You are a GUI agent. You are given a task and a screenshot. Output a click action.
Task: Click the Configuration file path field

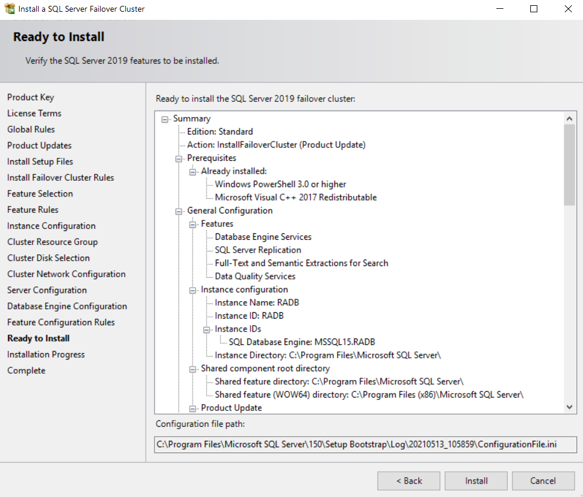tap(365, 444)
